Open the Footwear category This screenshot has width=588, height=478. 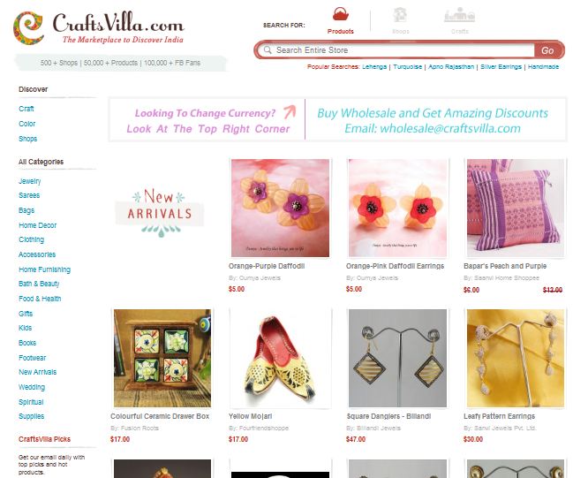pos(33,358)
